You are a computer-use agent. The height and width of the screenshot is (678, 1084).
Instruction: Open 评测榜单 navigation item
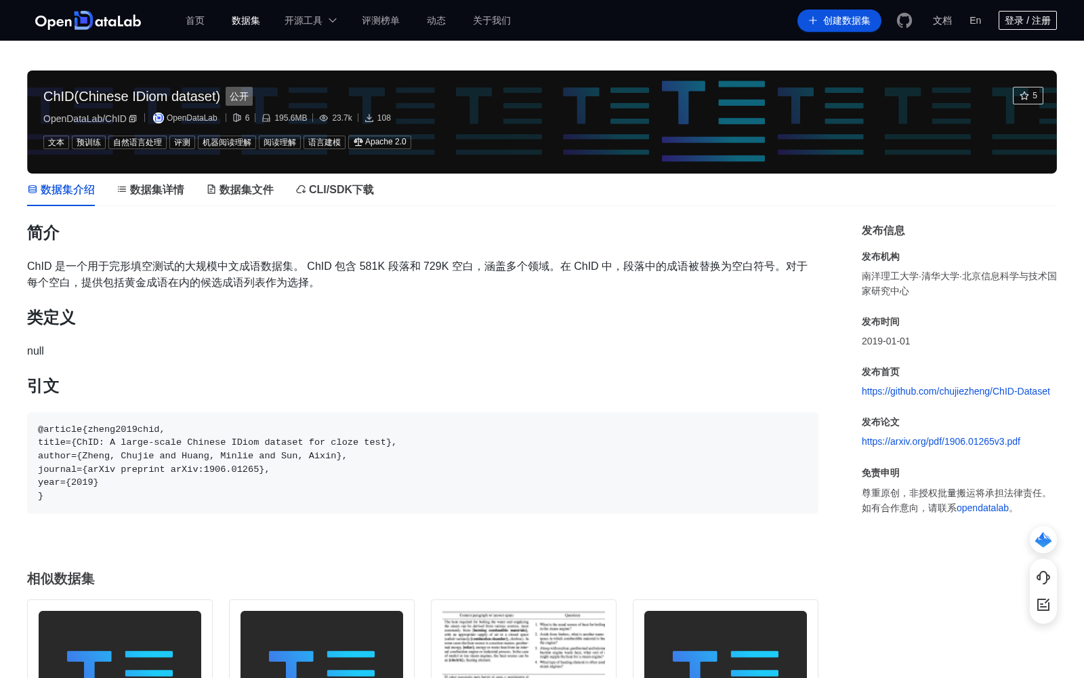[381, 20]
